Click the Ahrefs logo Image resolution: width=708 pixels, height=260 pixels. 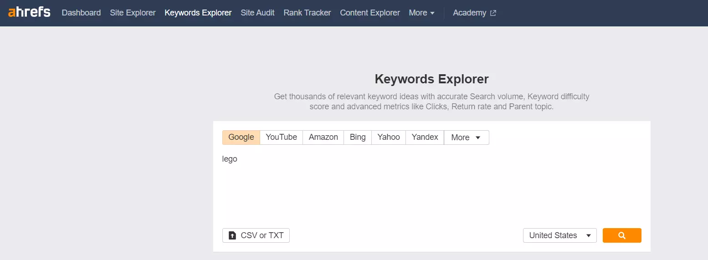(x=29, y=12)
